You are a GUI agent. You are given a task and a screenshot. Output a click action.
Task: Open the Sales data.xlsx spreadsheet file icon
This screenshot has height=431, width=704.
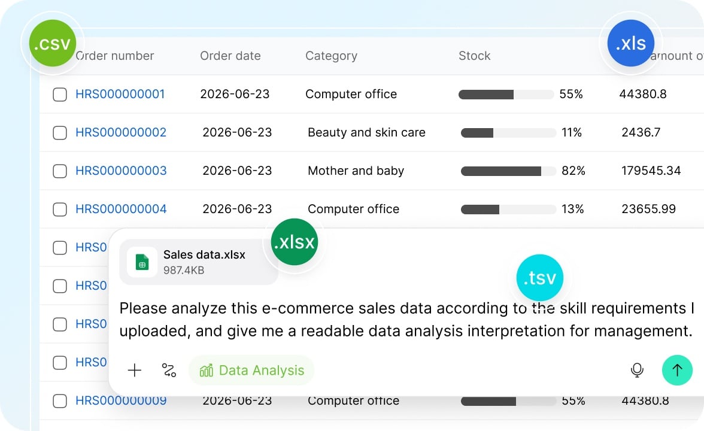point(142,262)
